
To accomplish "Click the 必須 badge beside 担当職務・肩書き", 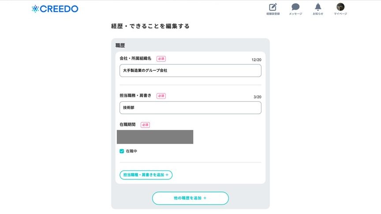I will pyautogui.click(x=161, y=96).
